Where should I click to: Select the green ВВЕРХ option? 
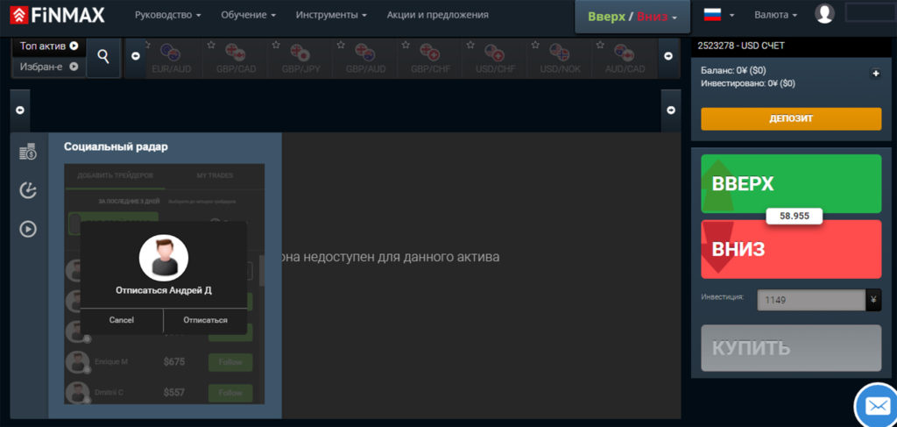791,184
